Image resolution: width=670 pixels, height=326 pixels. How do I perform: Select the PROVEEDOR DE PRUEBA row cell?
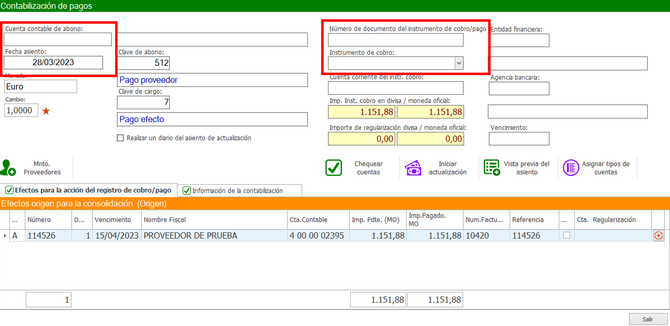point(213,236)
